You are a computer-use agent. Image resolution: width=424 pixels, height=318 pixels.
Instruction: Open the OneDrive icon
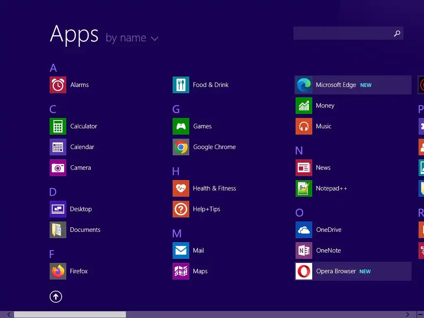click(304, 230)
